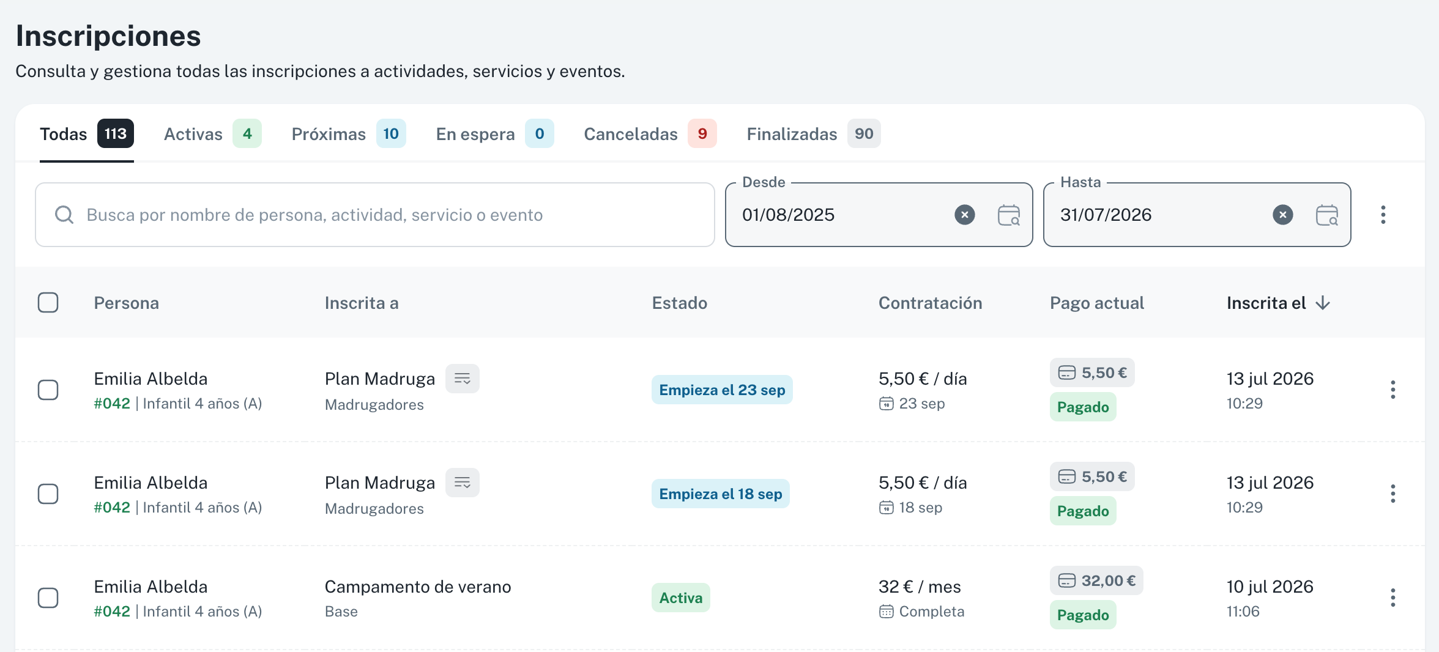The width and height of the screenshot is (1439, 652).
Task: Click the Inscripciones page heading
Action: pos(108,35)
